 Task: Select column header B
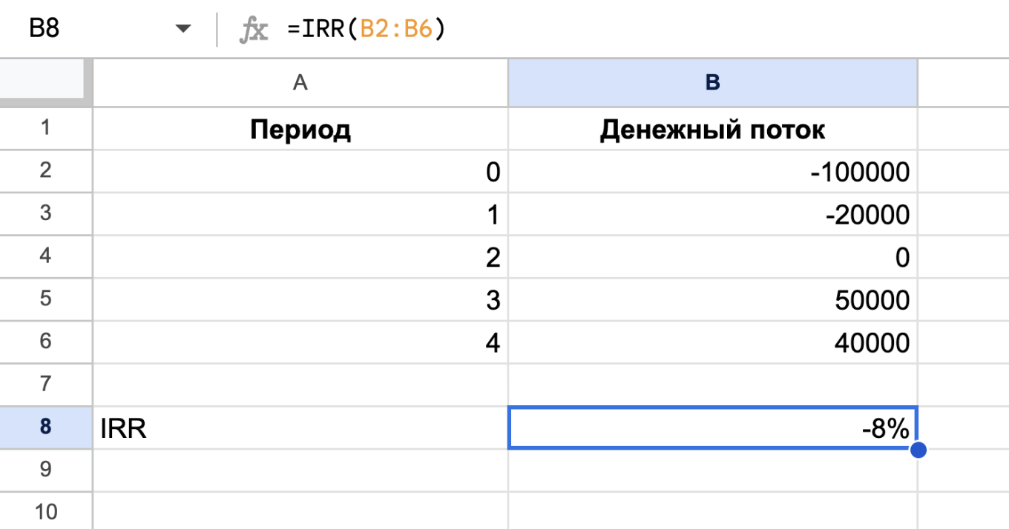[712, 82]
